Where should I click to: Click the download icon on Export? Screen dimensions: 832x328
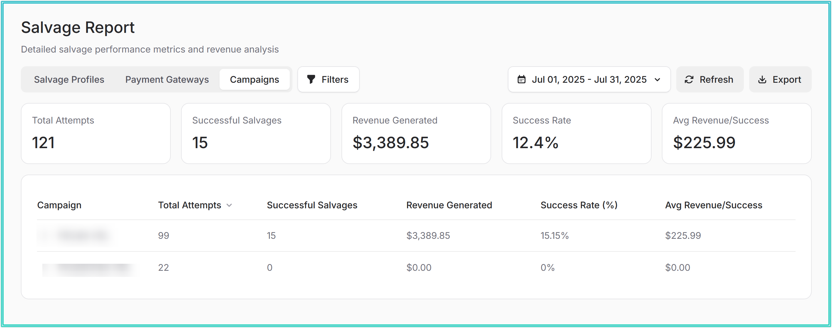[x=762, y=79]
